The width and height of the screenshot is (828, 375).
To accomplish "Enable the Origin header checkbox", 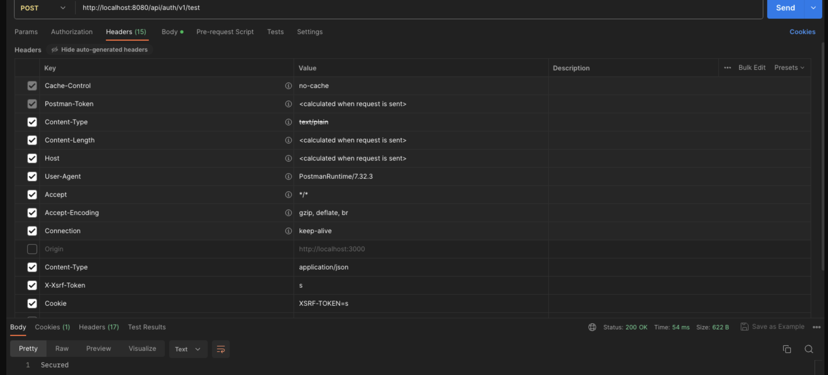I will [32, 249].
